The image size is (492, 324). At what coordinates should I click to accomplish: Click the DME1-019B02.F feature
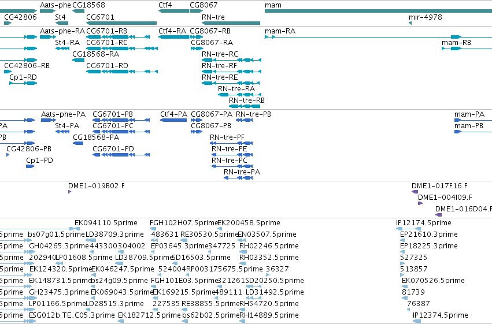point(69,192)
